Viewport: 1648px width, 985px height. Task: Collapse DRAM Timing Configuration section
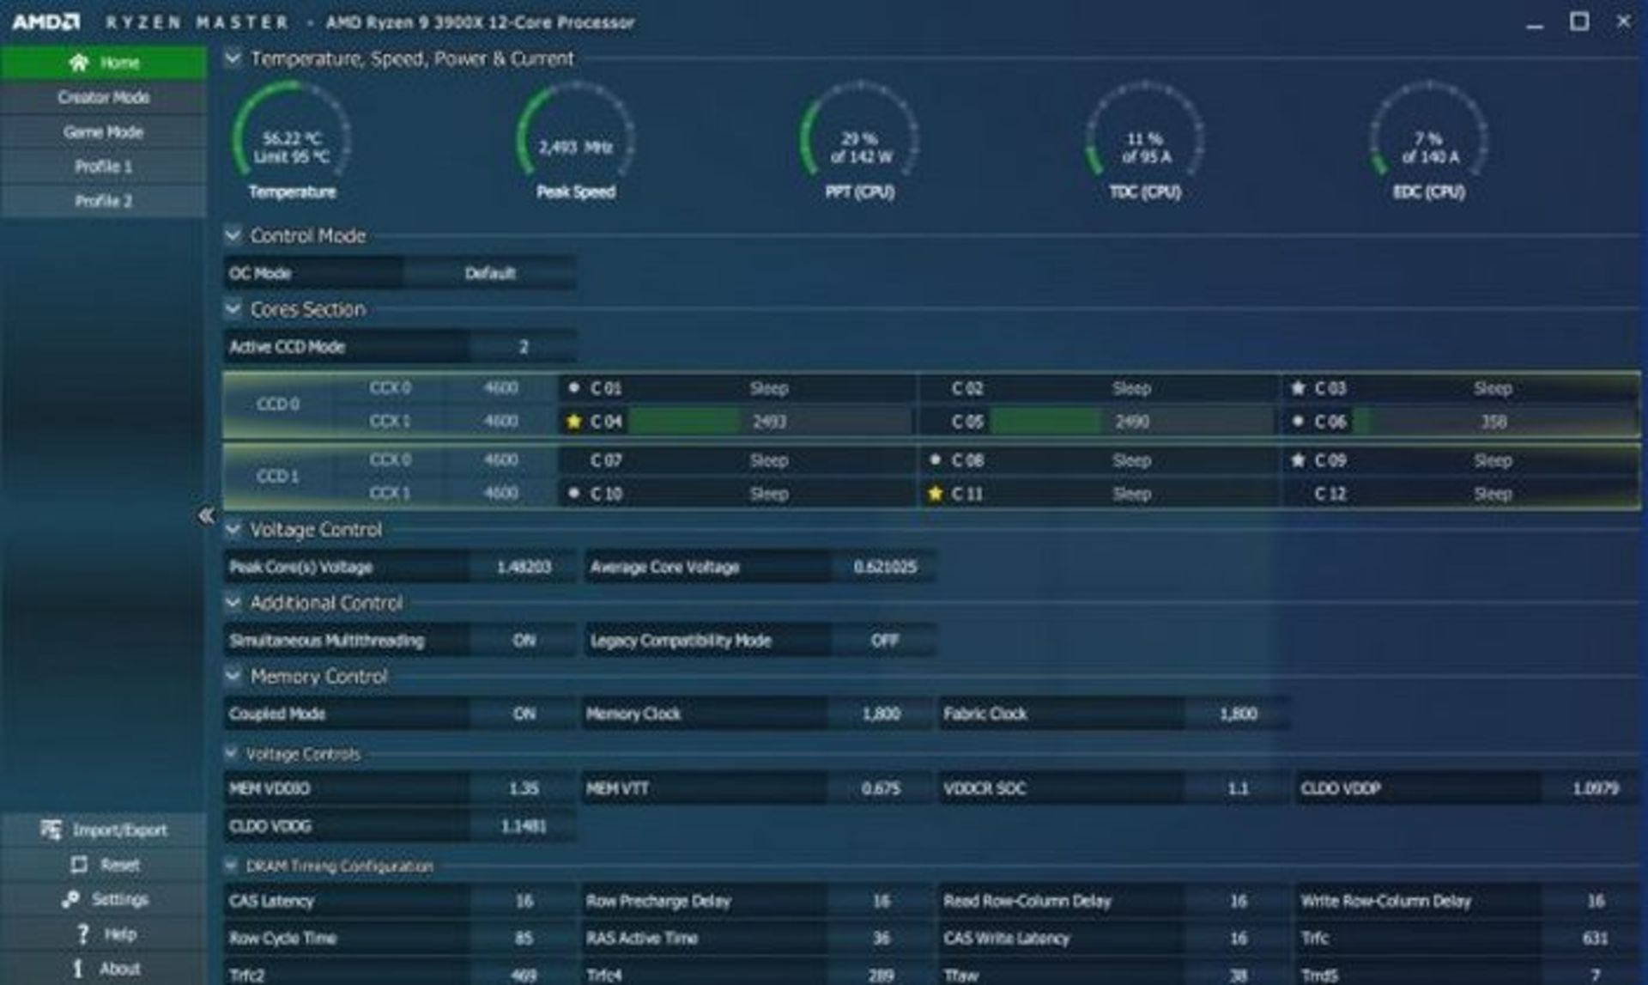(231, 866)
